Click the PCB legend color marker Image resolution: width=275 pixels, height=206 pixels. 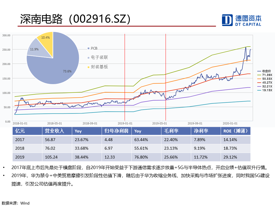[x=89, y=48]
